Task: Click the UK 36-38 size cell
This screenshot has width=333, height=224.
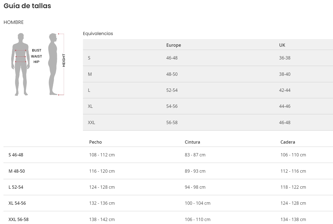Action: pyautogui.click(x=284, y=58)
